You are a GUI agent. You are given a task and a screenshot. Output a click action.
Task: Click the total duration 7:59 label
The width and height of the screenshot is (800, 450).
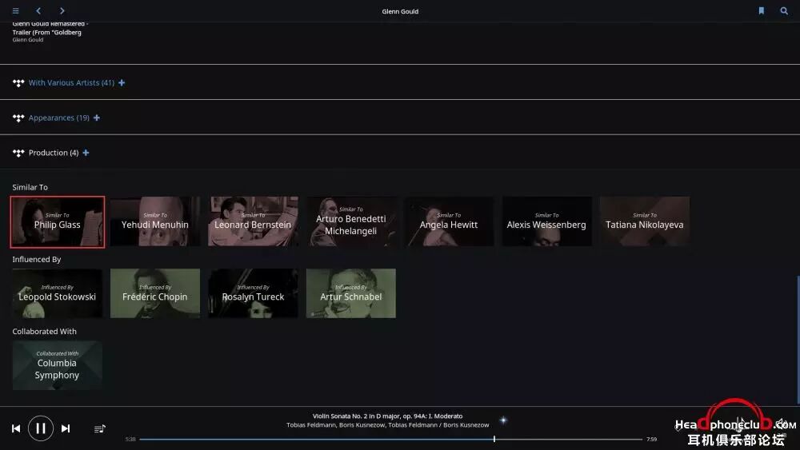coord(651,440)
